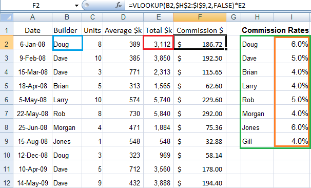Click the 'Total $k' header cell
The width and height of the screenshot is (311, 188).
(159, 29)
